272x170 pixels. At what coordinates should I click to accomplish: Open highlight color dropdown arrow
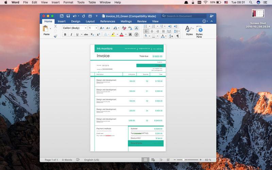point(117,35)
